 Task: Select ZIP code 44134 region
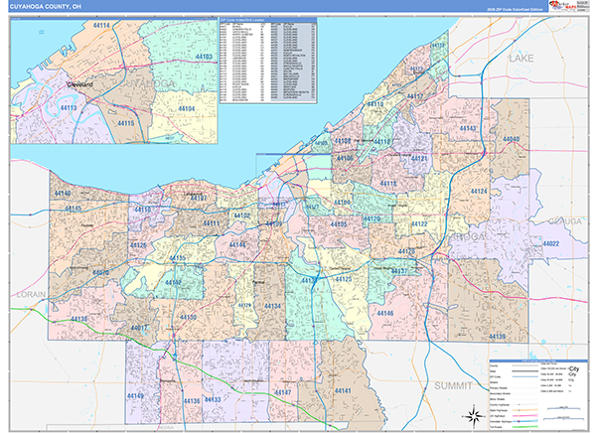(272, 307)
